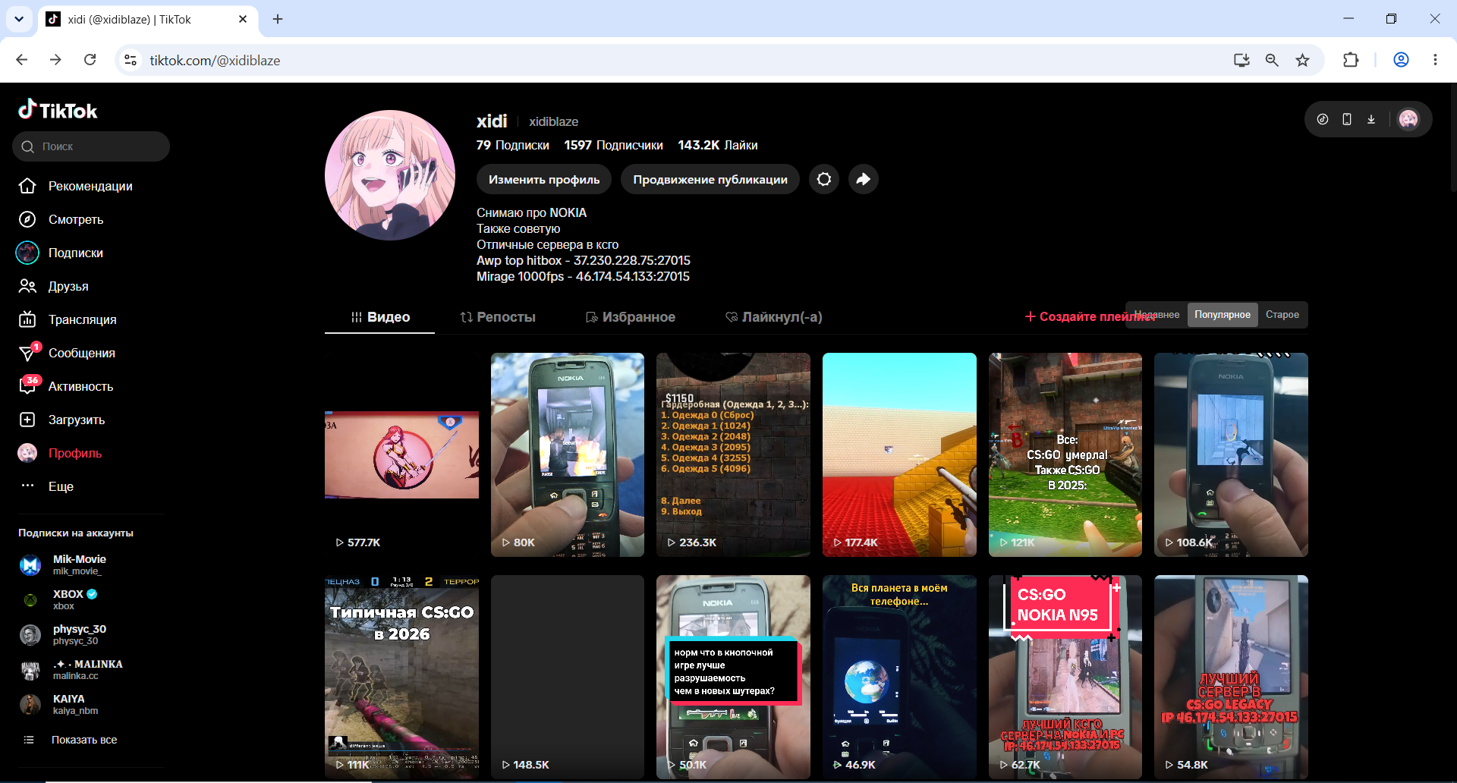The height and width of the screenshot is (783, 1457).
Task: Open Трансляция live page
Action: pos(68,319)
